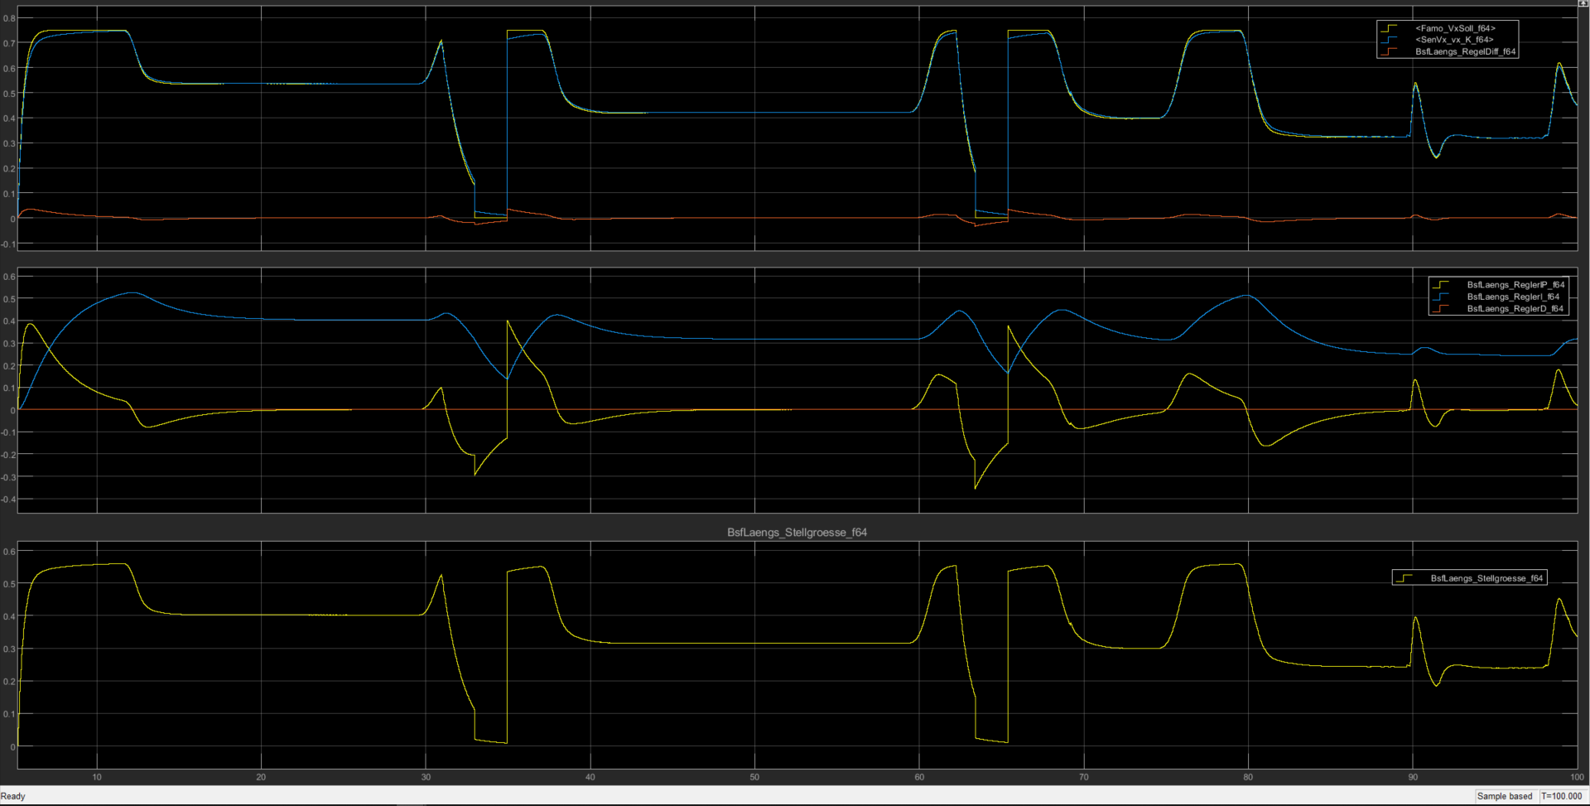Click the restore toolbar icon in top-right corner
This screenshot has height=806, width=1590.
click(x=1583, y=3)
